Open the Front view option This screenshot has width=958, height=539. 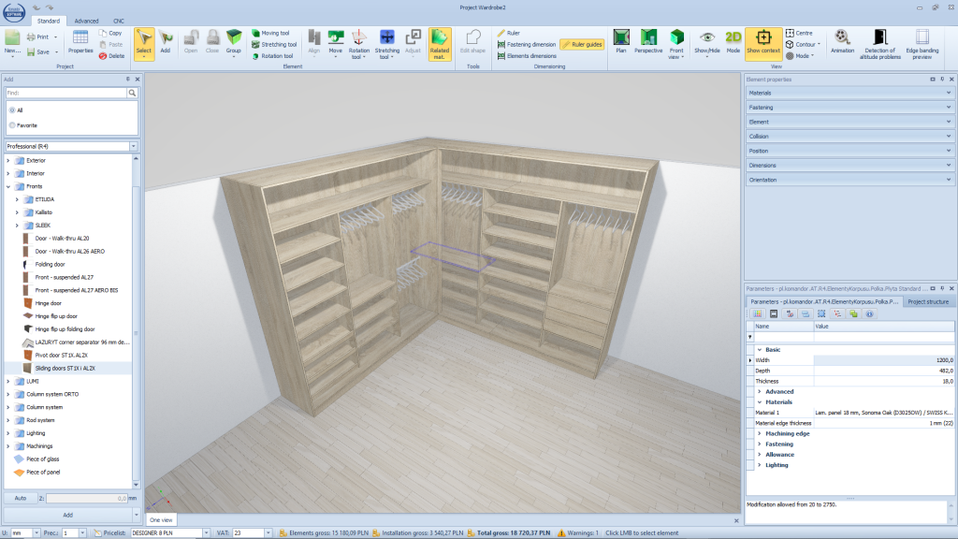coord(676,44)
